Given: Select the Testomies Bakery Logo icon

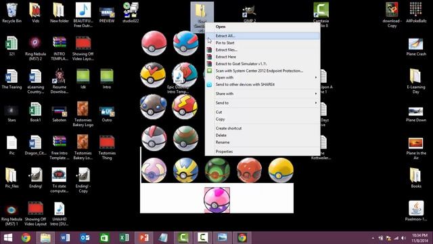Looking at the screenshot, I should point(83,115).
